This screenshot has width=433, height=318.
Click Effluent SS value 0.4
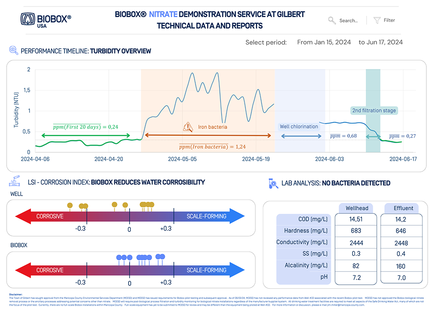tap(401, 254)
